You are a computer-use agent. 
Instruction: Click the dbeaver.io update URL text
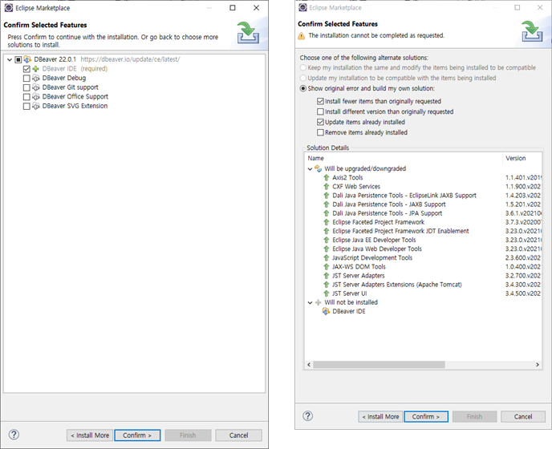130,59
